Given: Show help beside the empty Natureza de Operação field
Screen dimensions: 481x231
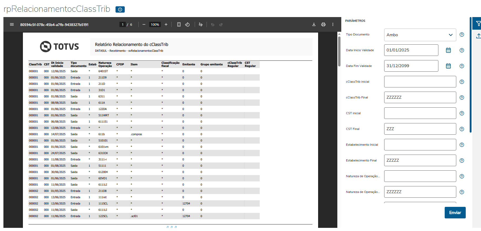Looking at the screenshot, I should (x=462, y=176).
